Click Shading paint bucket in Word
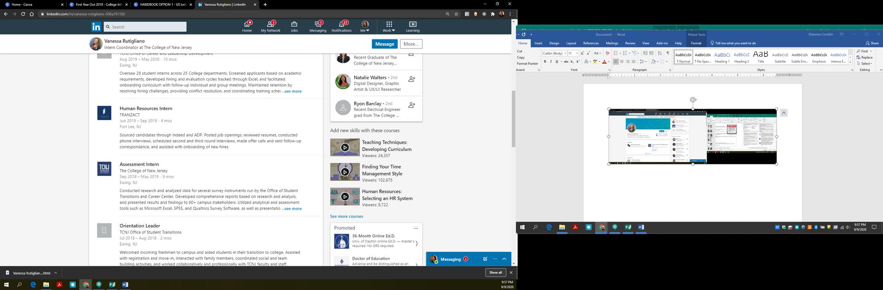This screenshot has width=883, height=290. [653, 61]
